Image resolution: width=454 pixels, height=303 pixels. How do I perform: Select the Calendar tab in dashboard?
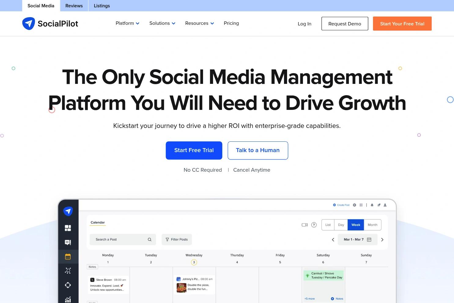click(x=98, y=223)
